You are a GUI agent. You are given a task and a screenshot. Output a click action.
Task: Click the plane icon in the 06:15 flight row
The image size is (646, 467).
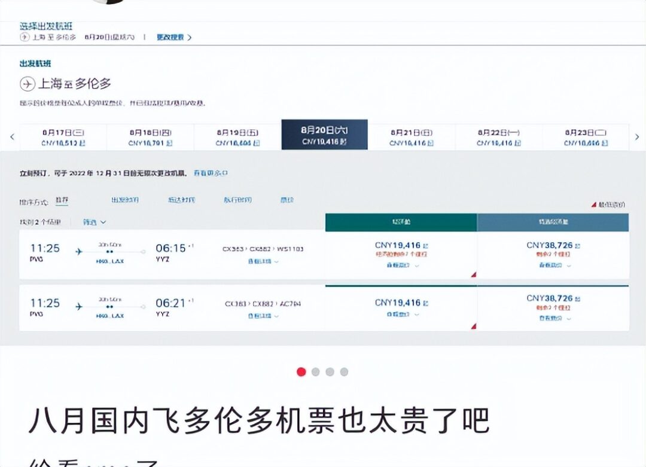coord(79,251)
